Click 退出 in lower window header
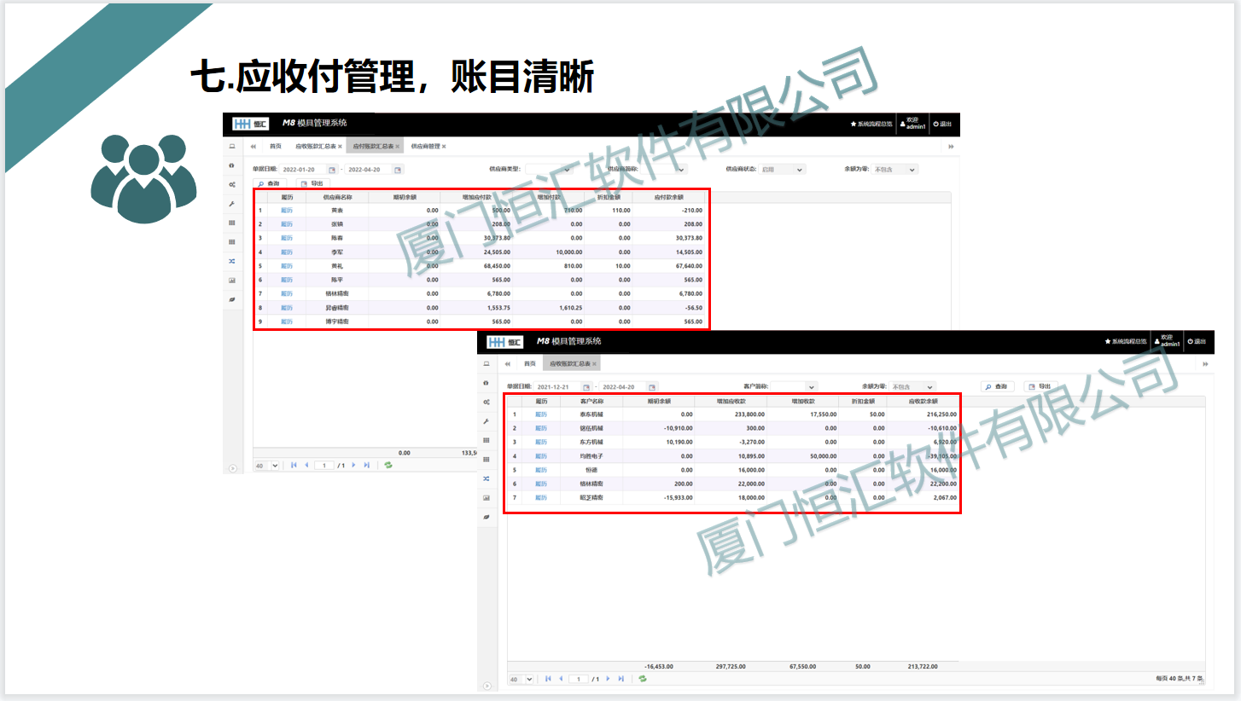Image resolution: width=1241 pixels, height=701 pixels. pyautogui.click(x=1197, y=341)
